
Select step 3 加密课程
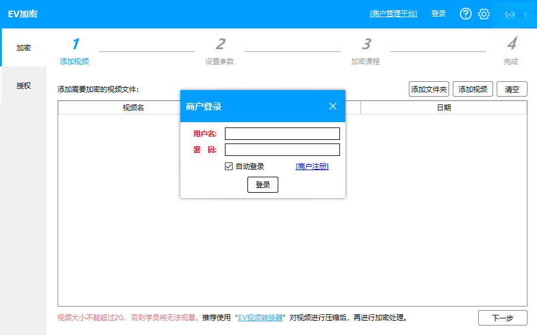point(366,52)
